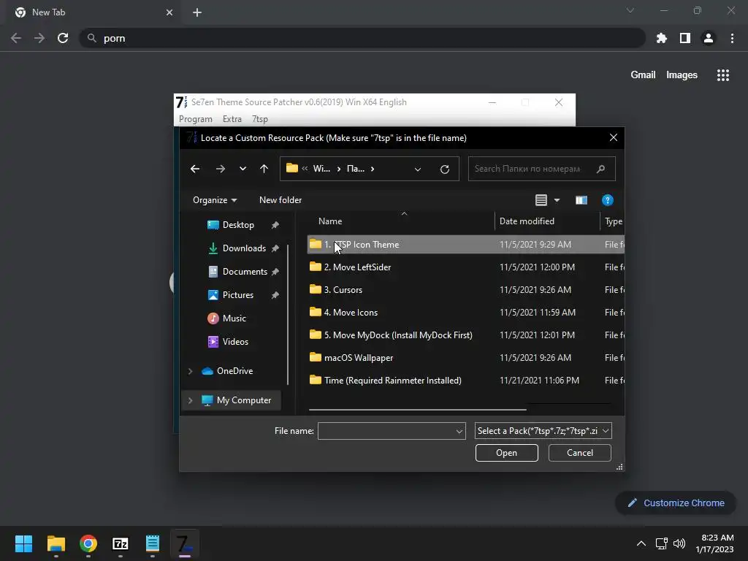The height and width of the screenshot is (561, 748).
Task: Open Google apps grid
Action: click(x=722, y=75)
